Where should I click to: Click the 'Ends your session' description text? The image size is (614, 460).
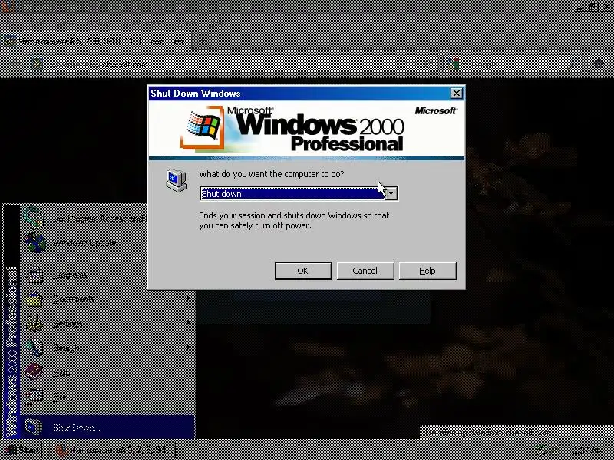click(294, 221)
